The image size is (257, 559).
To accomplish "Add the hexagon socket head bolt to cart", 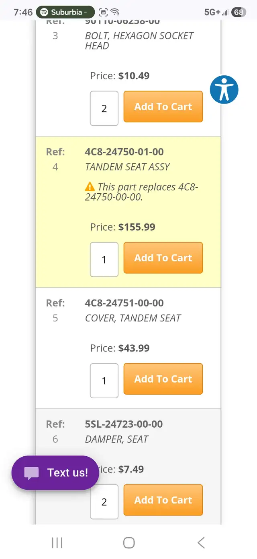I will click(x=163, y=107).
